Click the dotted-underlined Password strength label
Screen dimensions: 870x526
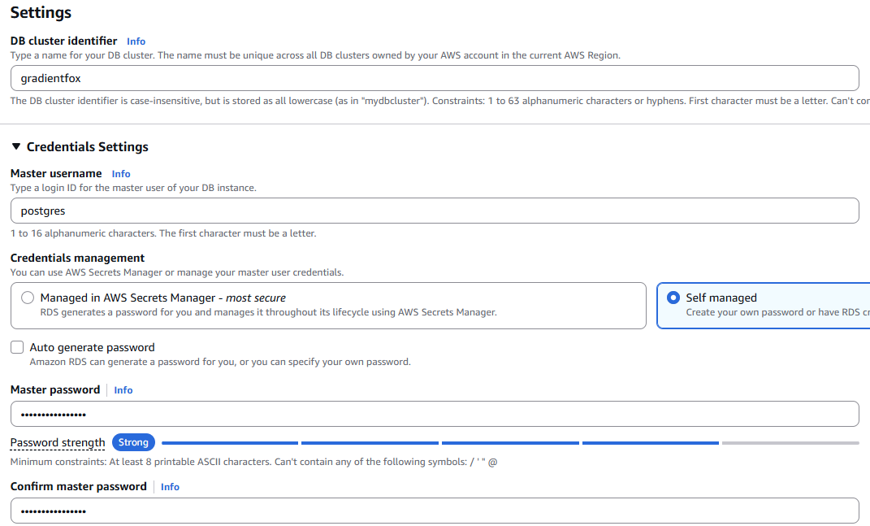click(58, 443)
